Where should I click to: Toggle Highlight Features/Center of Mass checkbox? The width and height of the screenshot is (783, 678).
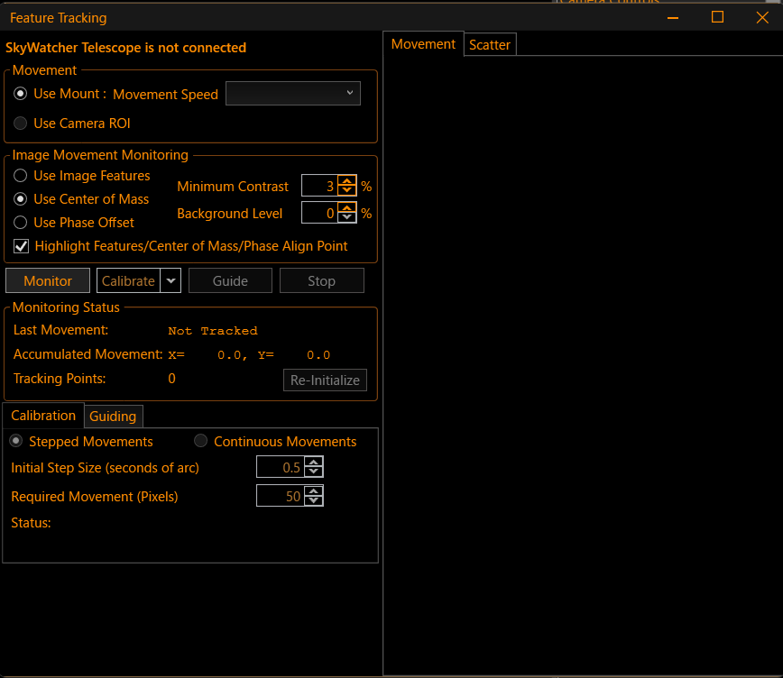pos(21,246)
